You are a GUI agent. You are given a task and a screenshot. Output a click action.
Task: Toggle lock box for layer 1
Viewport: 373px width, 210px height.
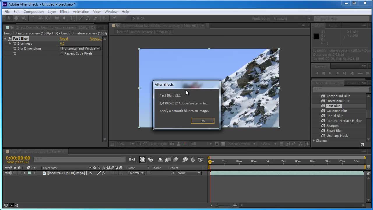[x=19, y=173]
